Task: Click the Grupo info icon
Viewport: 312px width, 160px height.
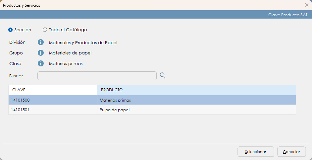Action: point(41,53)
